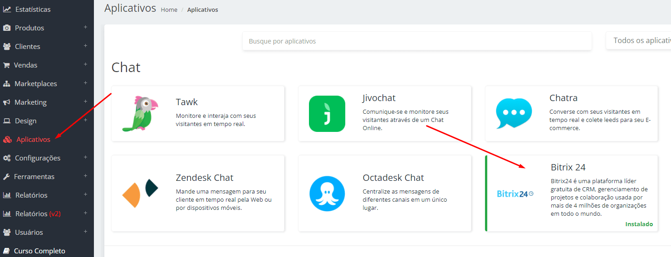
Task: Click the Zendesk Chat description text
Action: click(224, 200)
